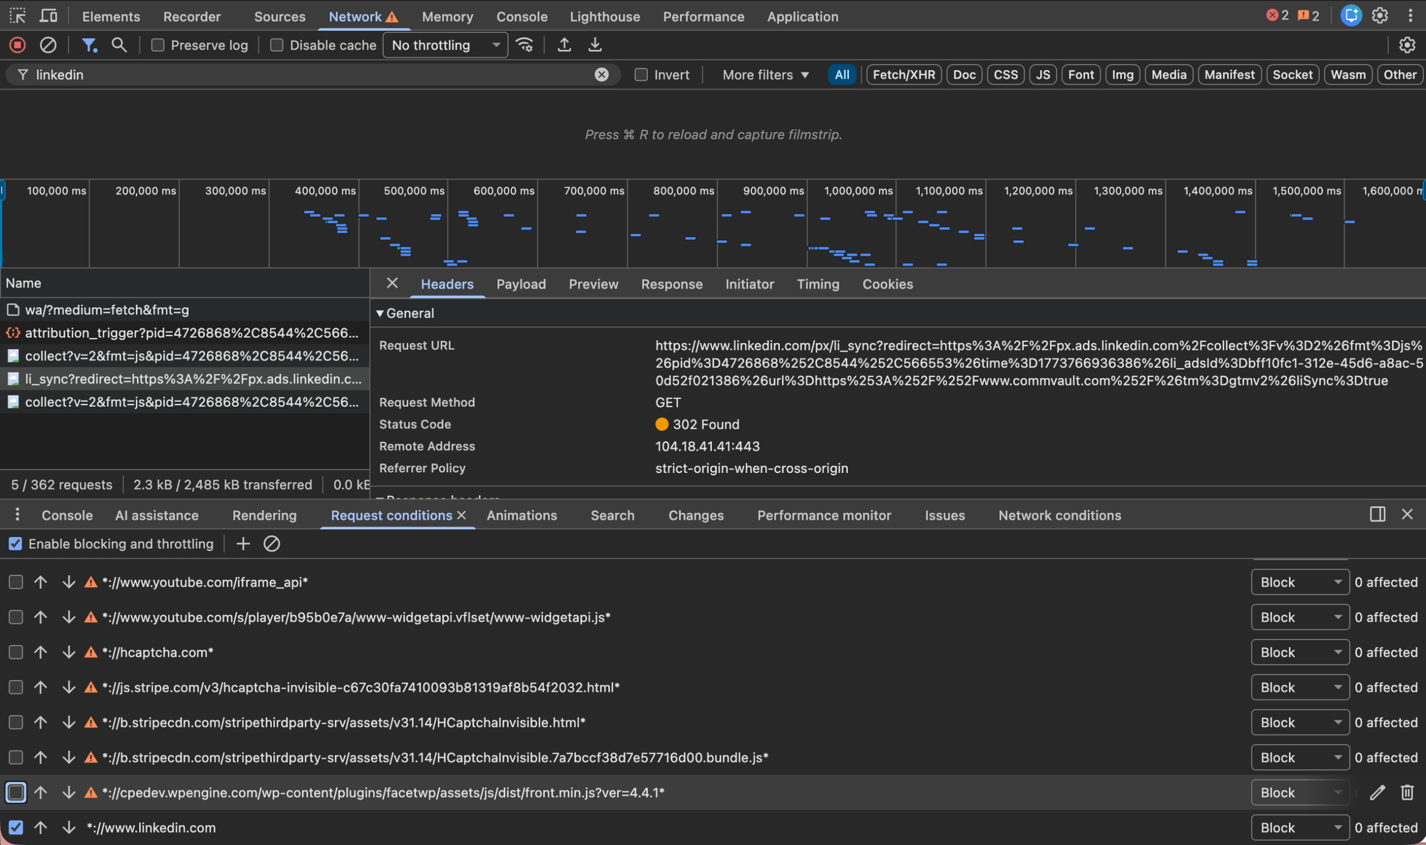Click the export HAR download icon
Screen dimensions: 1426x845
coord(594,45)
